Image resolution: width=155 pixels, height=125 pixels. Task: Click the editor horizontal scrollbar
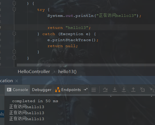86,65
